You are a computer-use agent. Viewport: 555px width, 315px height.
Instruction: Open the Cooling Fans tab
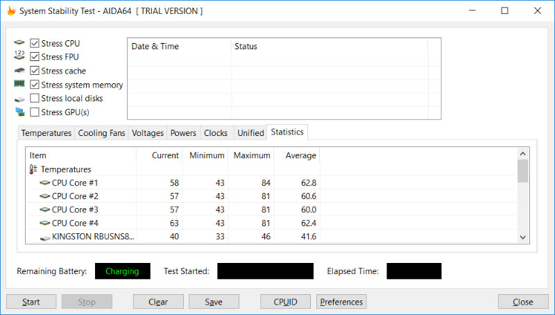pyautogui.click(x=101, y=133)
